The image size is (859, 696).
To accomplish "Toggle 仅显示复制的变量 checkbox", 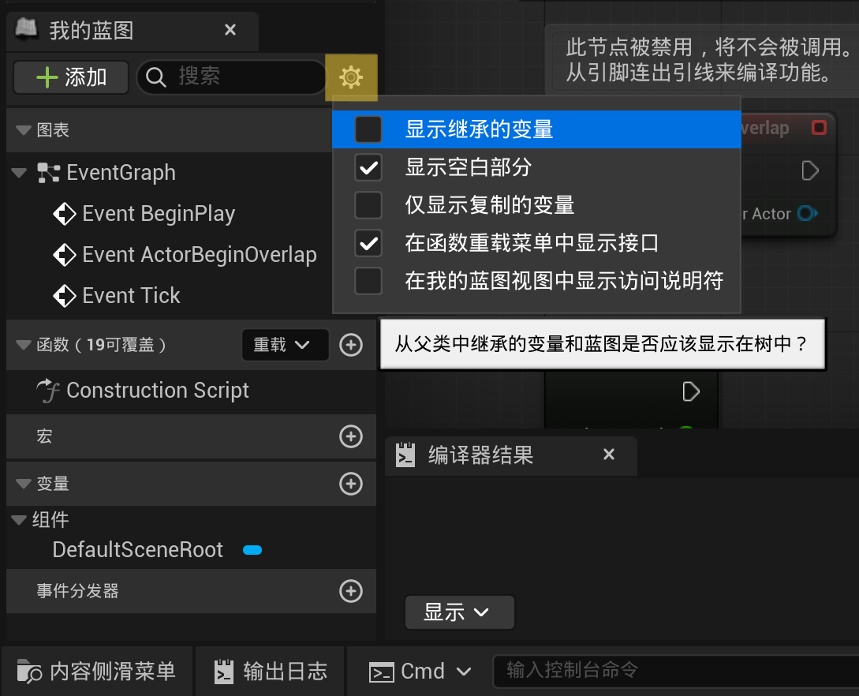I will pos(368,205).
